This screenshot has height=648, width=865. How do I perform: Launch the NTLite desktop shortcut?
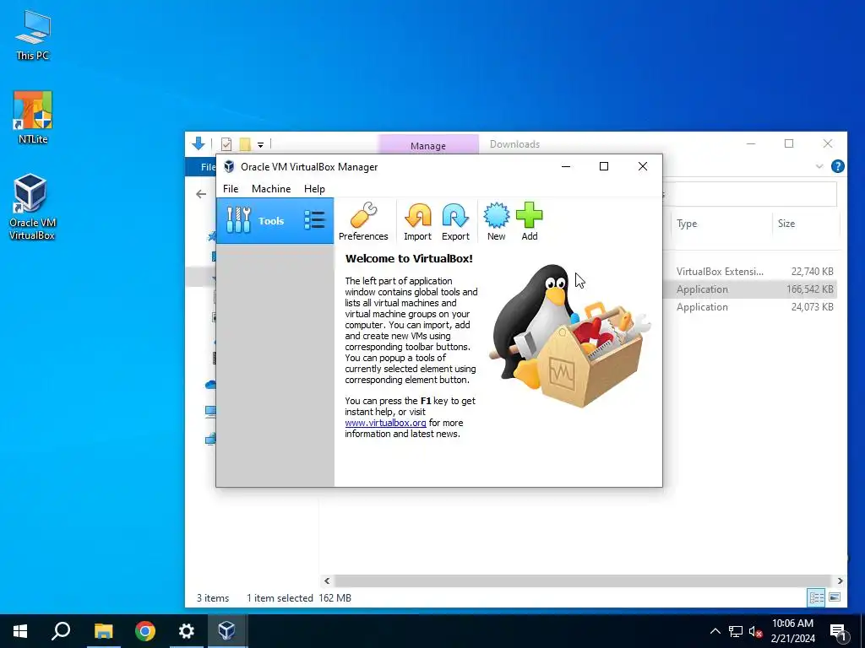tap(33, 117)
